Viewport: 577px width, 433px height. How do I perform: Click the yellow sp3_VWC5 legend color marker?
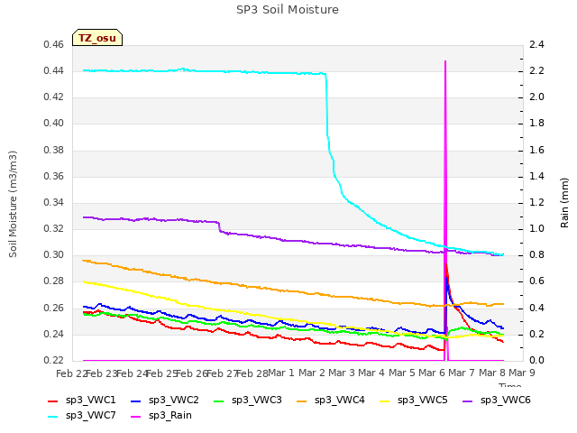click(385, 401)
